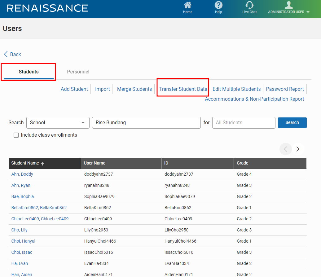Go to the Home icon
This screenshot has width=321, height=277.
tap(187, 5)
